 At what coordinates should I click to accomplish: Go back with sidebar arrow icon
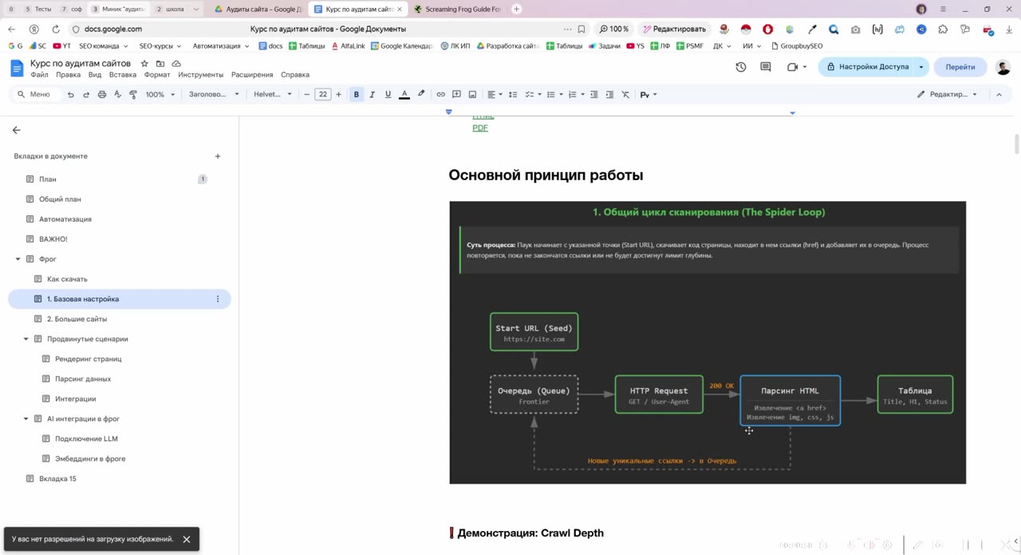click(x=16, y=130)
